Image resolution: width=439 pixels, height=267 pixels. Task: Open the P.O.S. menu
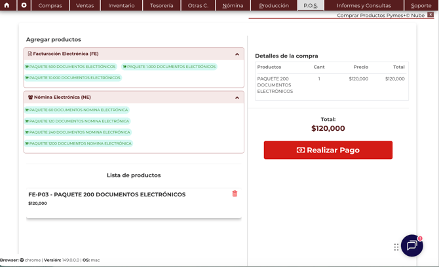pos(311,5)
